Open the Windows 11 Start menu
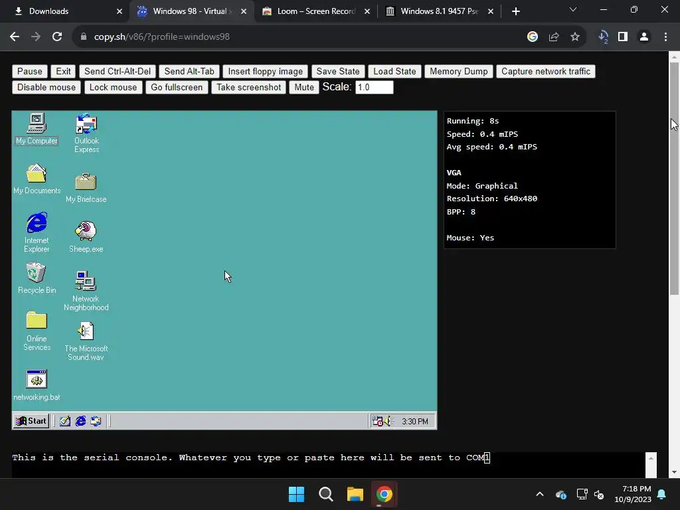Viewport: 680px width, 510px height. [x=297, y=494]
